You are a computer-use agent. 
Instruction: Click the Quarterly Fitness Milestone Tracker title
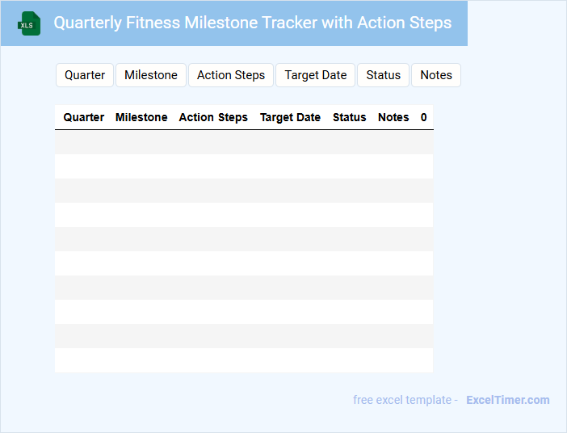252,23
